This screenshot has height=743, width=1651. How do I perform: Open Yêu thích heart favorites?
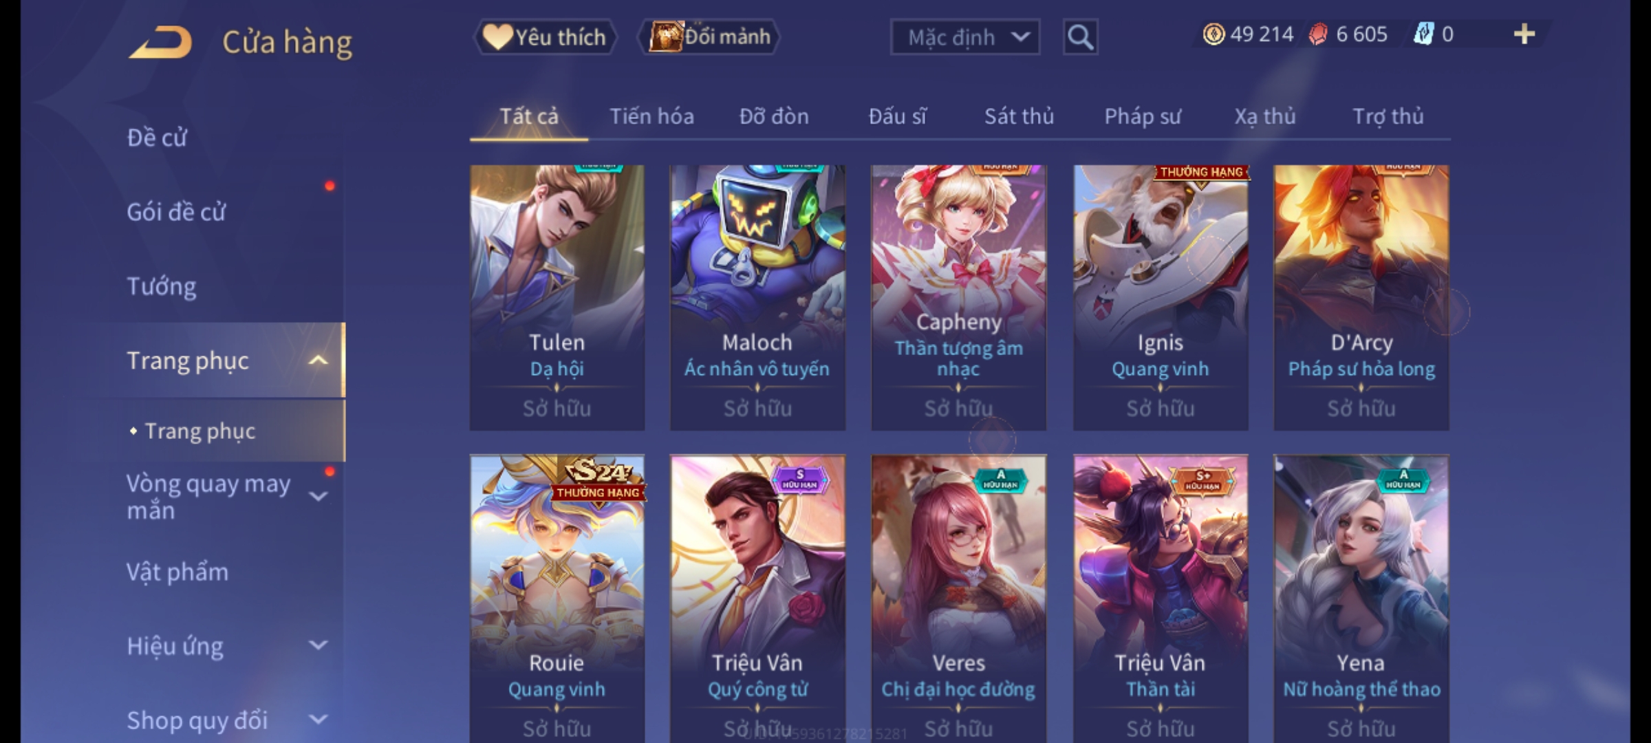pyautogui.click(x=545, y=37)
